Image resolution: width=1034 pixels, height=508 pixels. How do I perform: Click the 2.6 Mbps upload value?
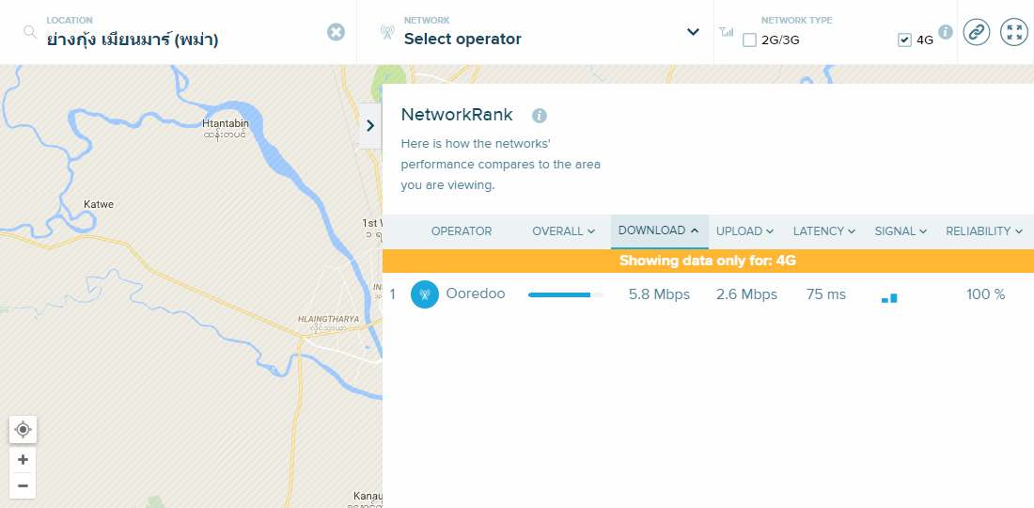(746, 294)
